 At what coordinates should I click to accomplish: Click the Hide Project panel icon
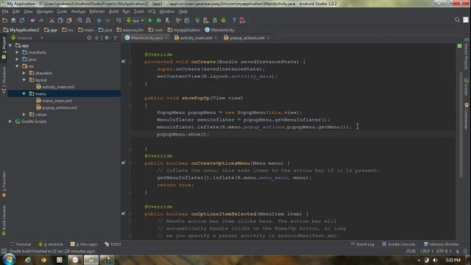click(x=116, y=38)
